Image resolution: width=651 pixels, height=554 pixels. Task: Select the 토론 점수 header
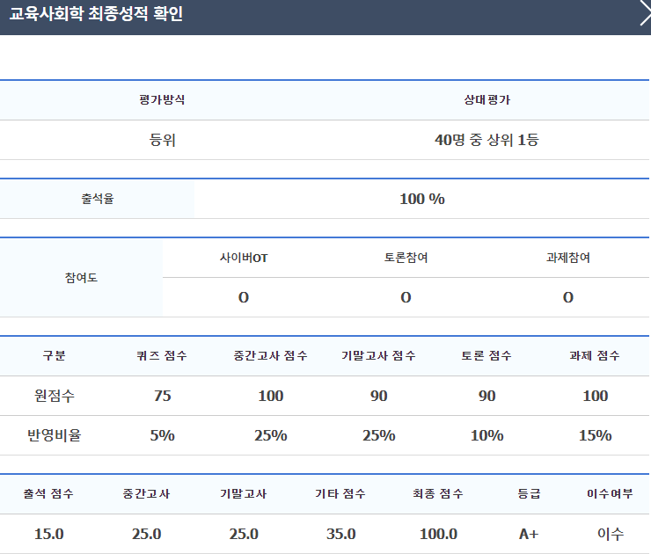[x=486, y=355]
